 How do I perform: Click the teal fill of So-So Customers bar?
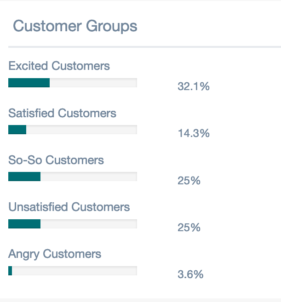point(24,177)
